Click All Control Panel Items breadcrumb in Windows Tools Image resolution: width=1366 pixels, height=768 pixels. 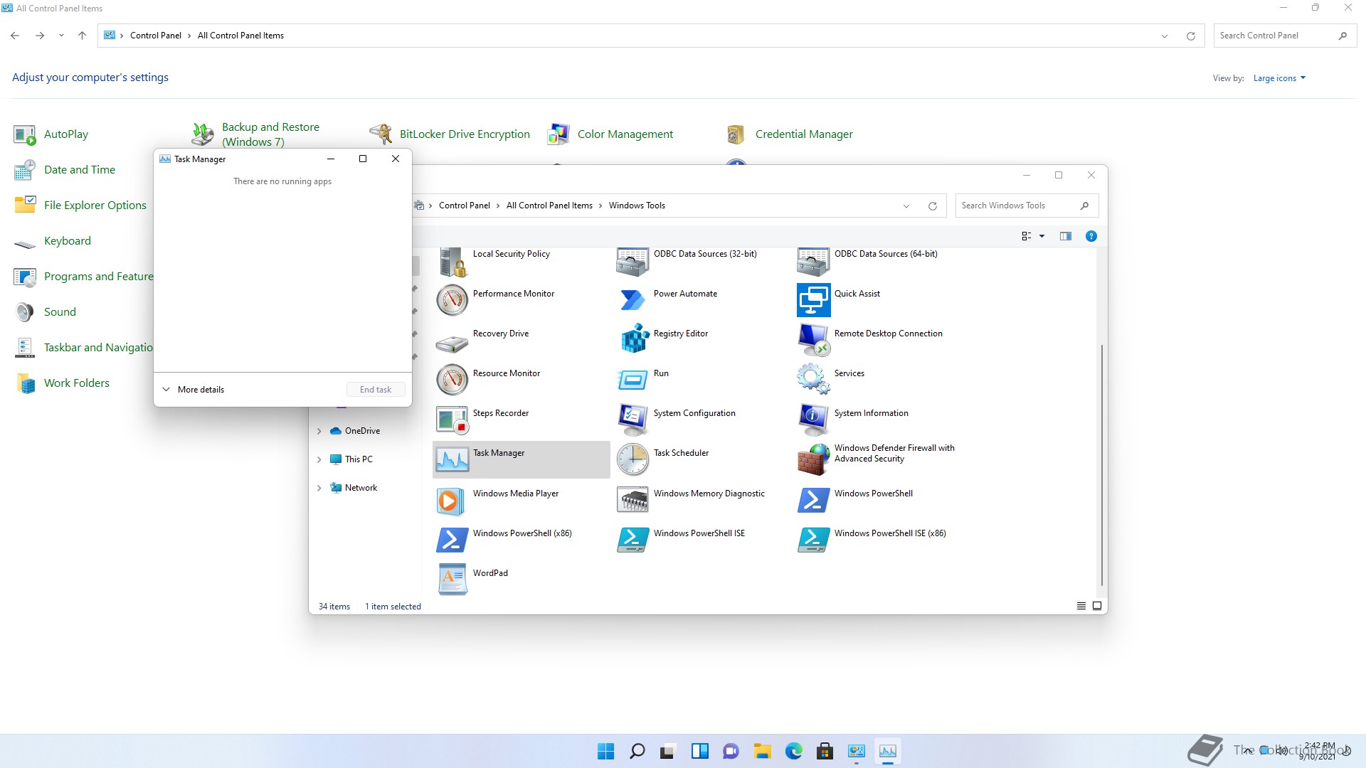click(549, 206)
